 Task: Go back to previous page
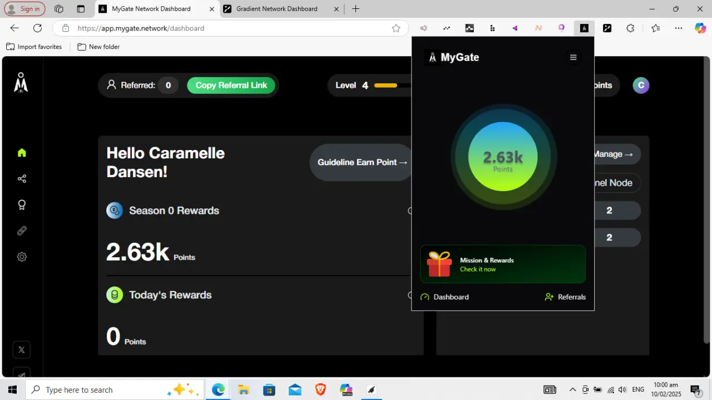coord(14,28)
